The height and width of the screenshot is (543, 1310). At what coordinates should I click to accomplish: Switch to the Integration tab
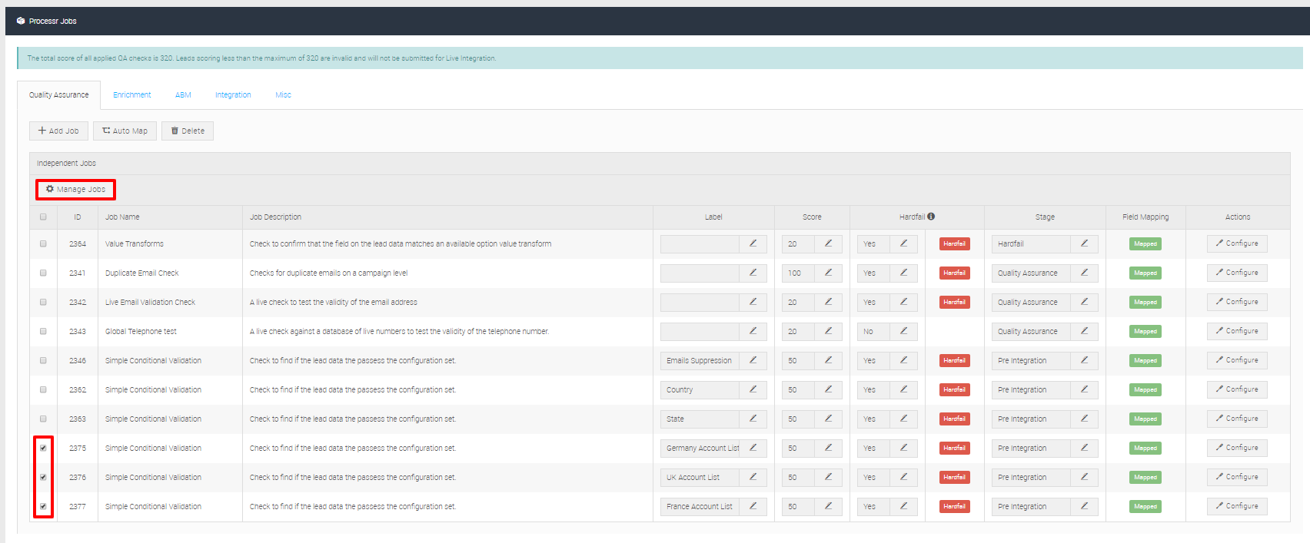coord(233,95)
